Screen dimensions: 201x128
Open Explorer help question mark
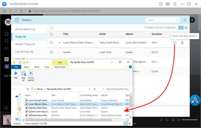(130, 67)
